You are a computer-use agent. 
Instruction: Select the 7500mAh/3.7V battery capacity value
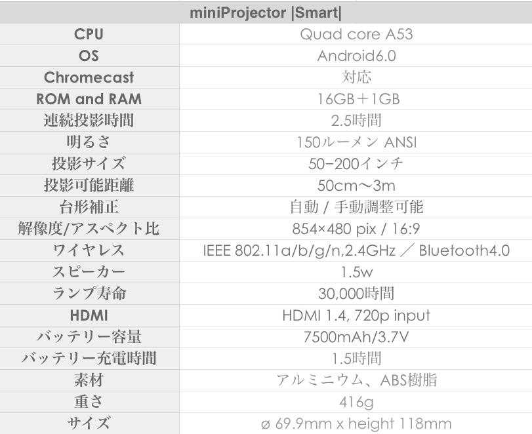pyautogui.click(x=356, y=337)
